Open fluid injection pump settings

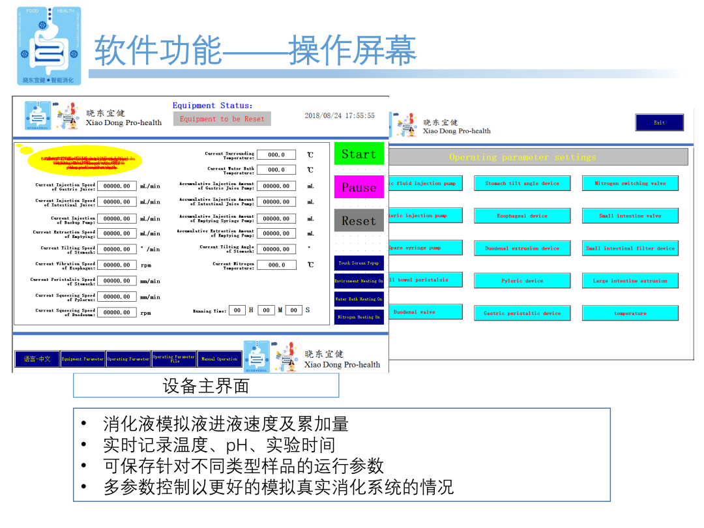pos(426,183)
